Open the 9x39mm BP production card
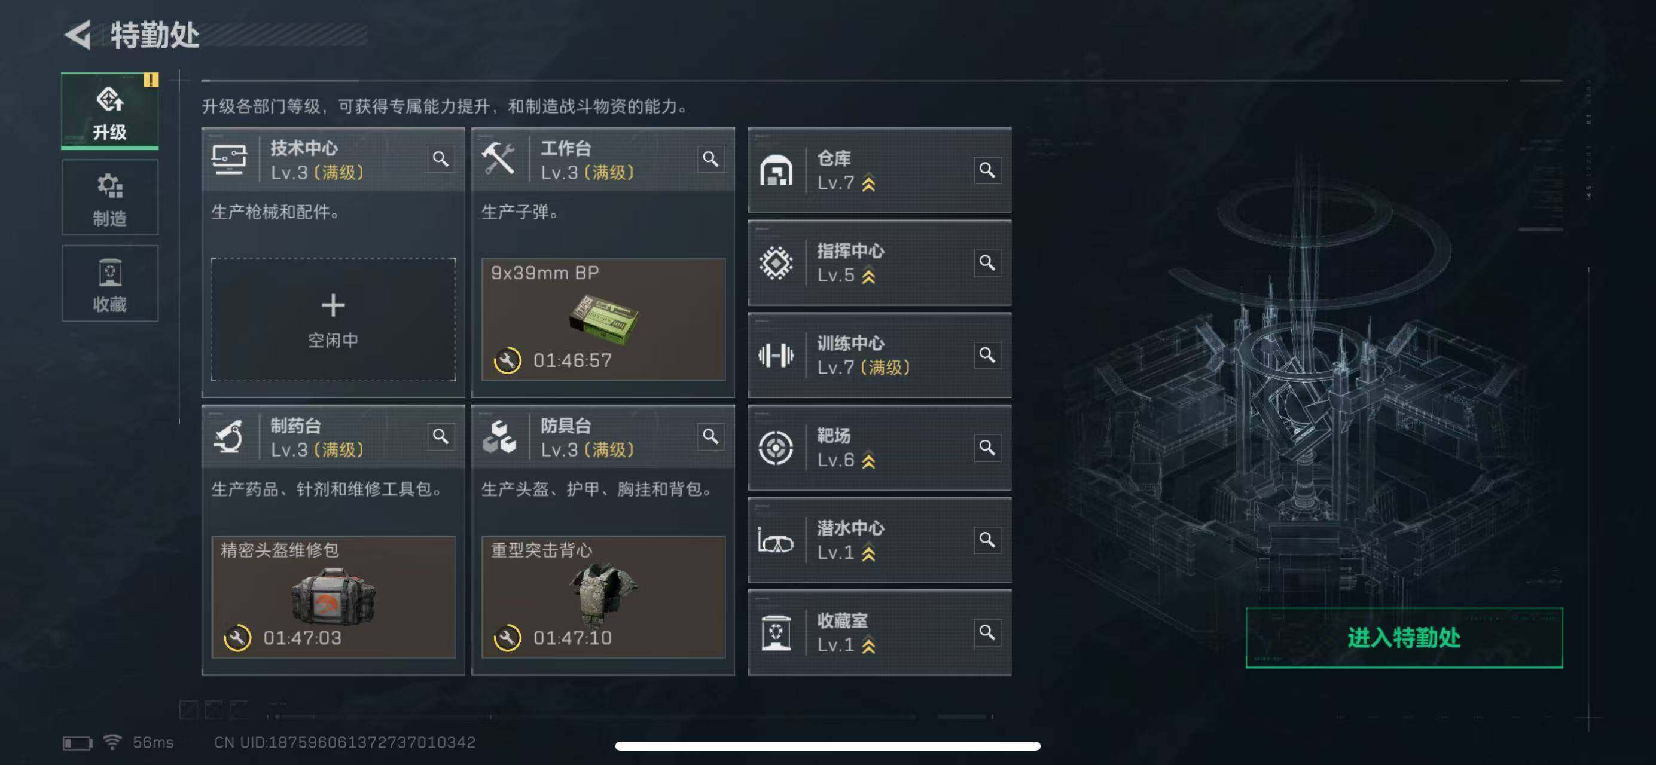 [x=603, y=319]
